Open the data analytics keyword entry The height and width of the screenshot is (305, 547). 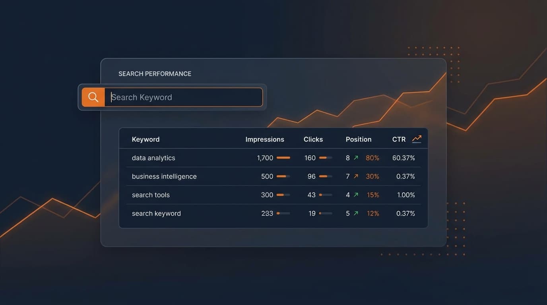tap(153, 157)
